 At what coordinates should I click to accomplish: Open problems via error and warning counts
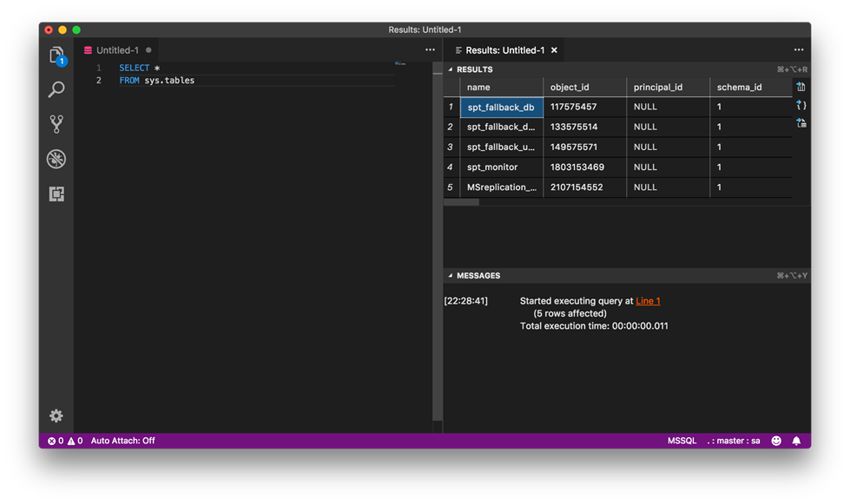click(65, 441)
